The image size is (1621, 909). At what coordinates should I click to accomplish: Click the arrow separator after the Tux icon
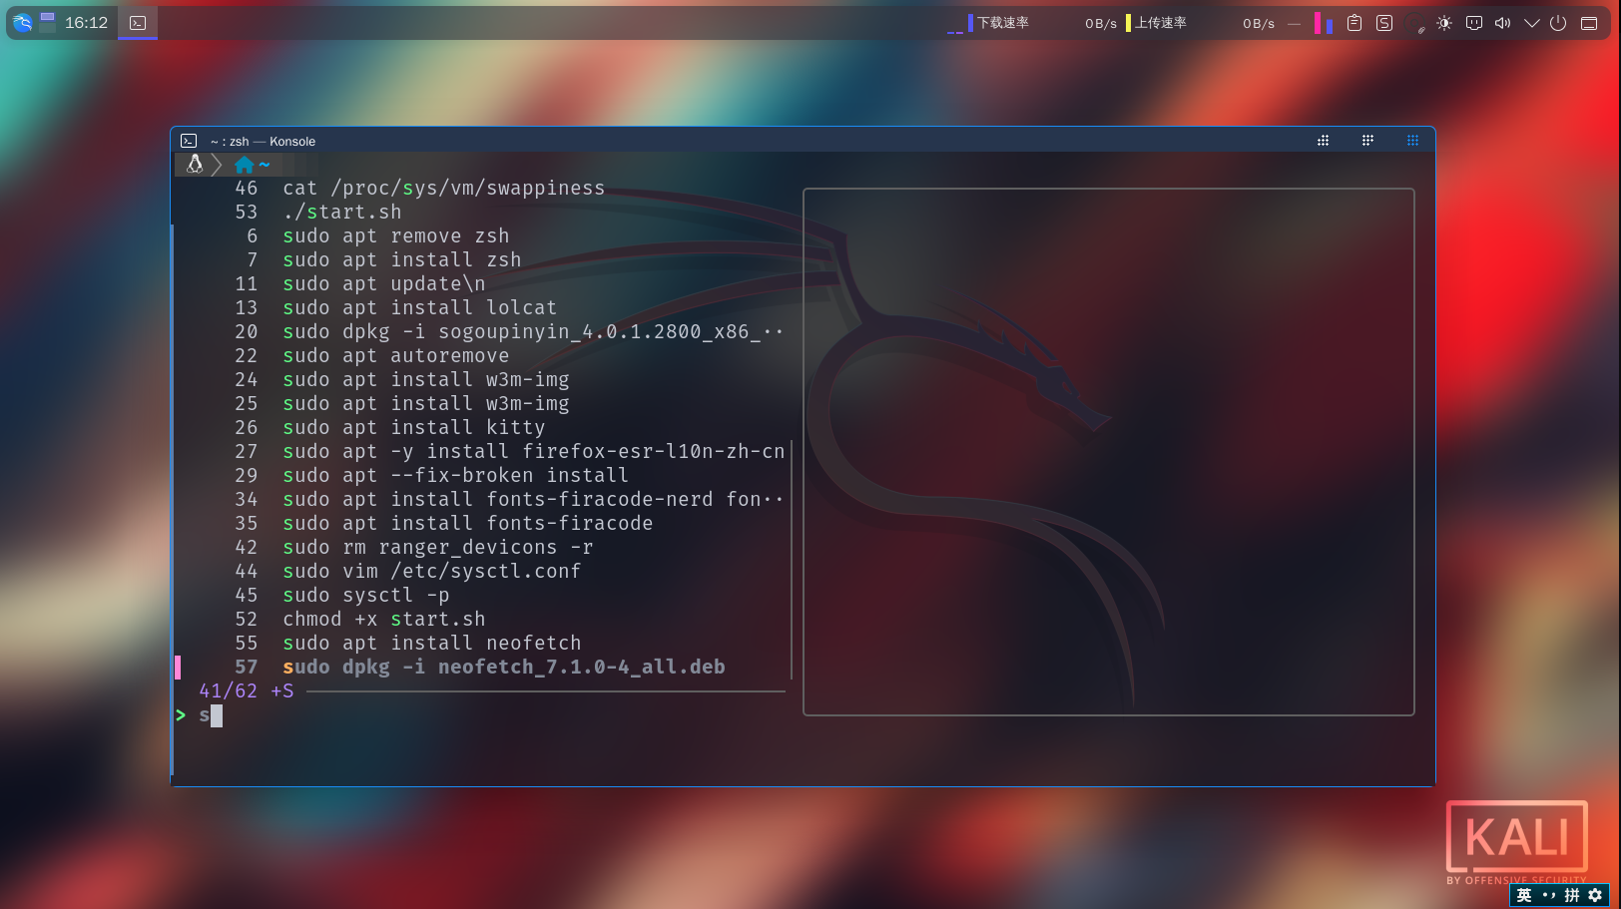[x=216, y=165]
